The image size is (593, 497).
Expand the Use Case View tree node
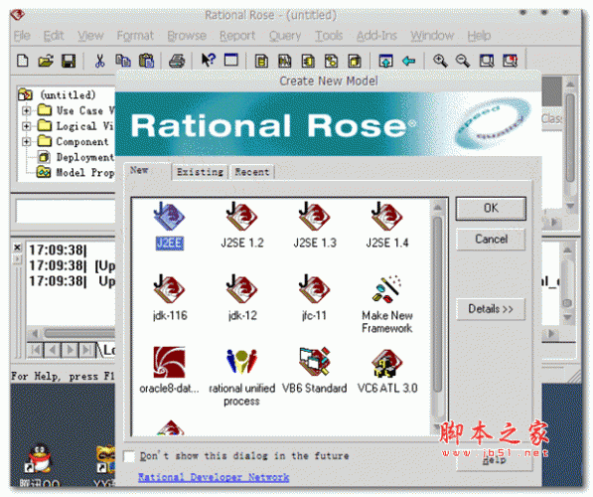tap(26, 111)
